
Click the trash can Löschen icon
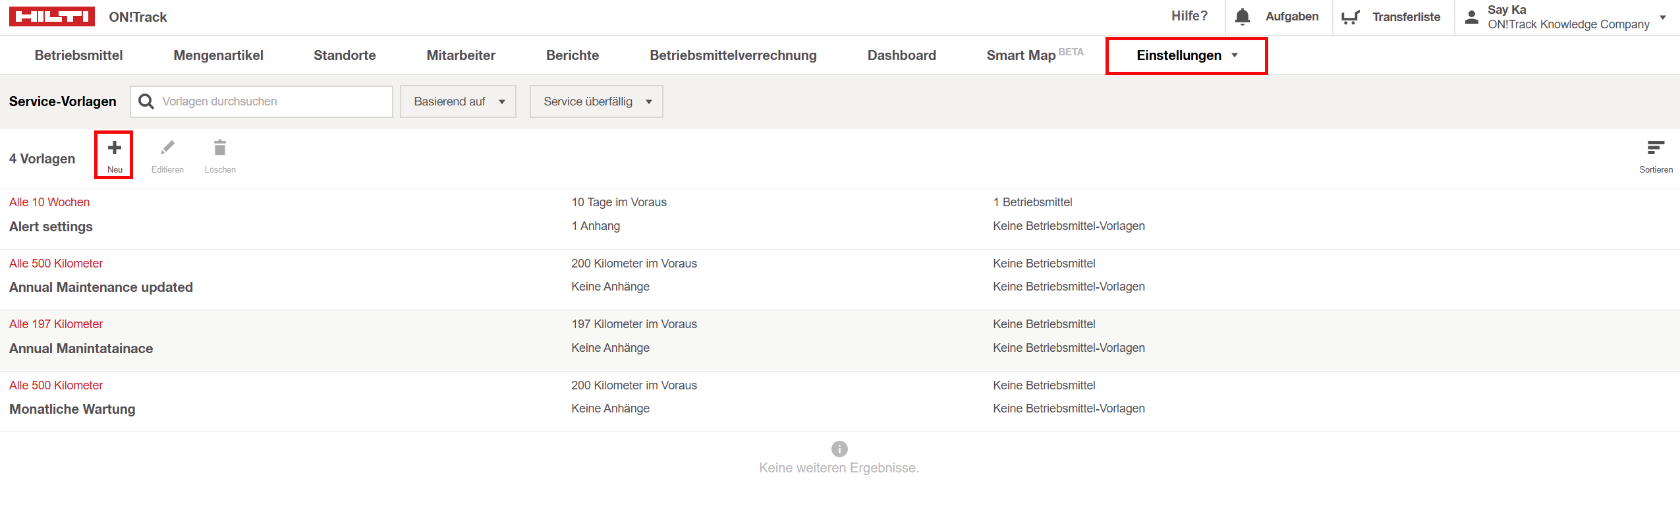click(220, 148)
